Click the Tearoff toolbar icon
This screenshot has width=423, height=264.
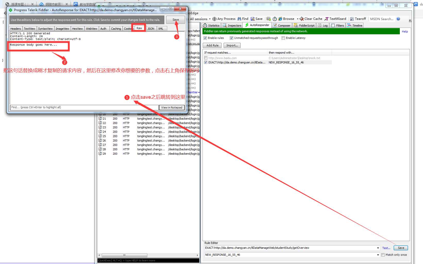(352, 19)
